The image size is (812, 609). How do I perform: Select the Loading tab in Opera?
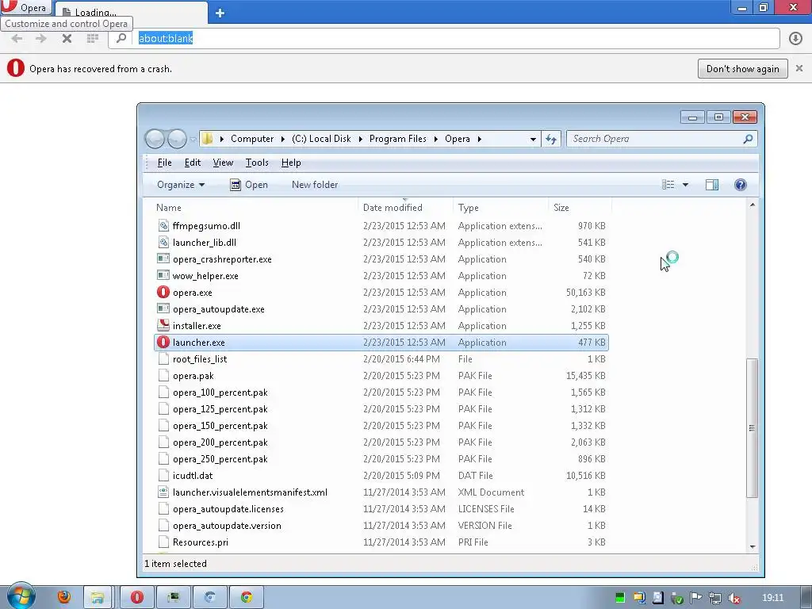(131, 13)
